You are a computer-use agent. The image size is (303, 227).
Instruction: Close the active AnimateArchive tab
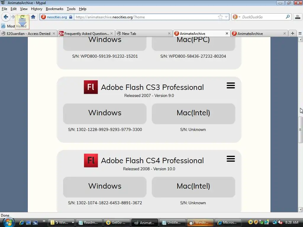[x=227, y=34]
